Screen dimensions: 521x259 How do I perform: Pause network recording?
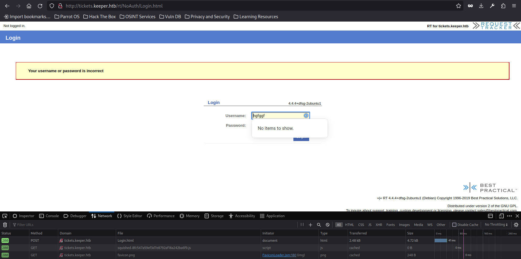pyautogui.click(x=302, y=225)
